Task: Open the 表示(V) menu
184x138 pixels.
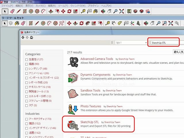Action: click(29, 6)
